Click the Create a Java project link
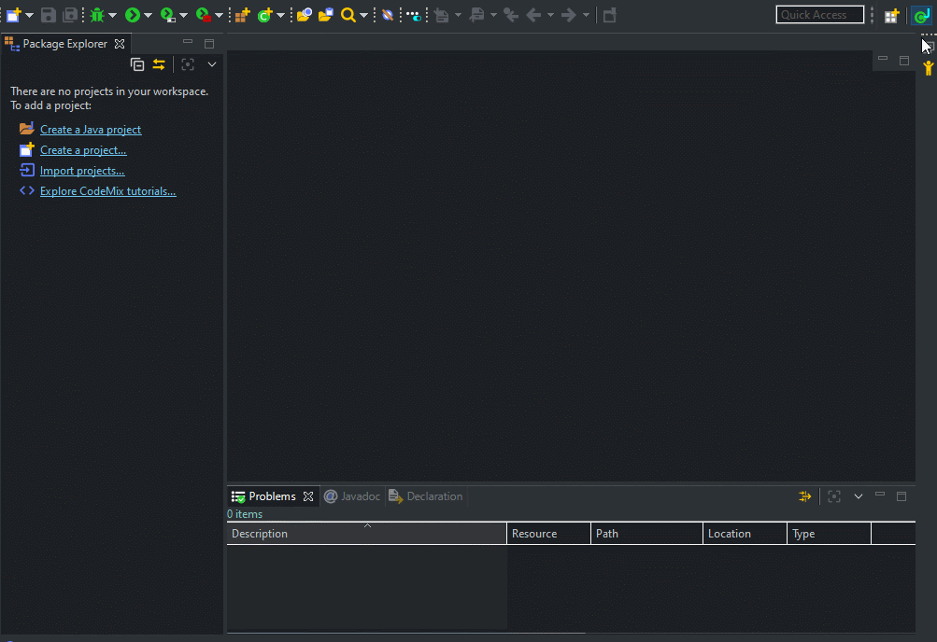 (91, 130)
